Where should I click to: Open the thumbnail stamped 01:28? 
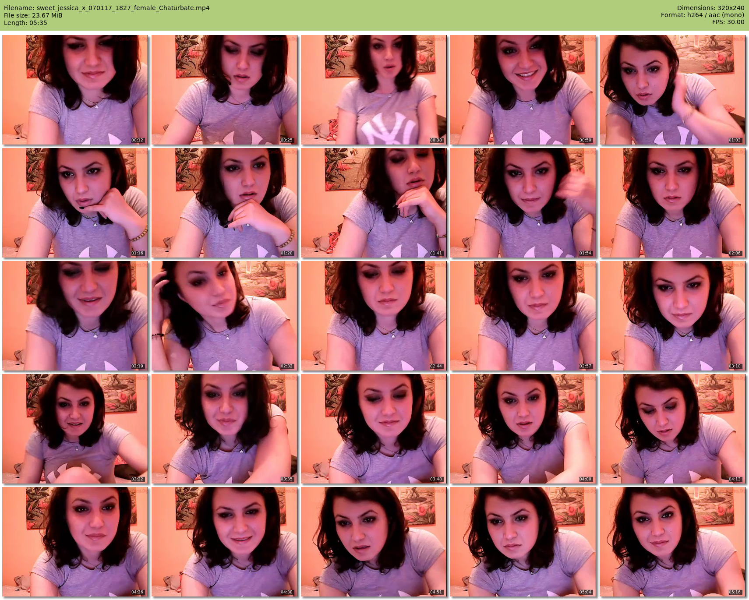tap(224, 203)
